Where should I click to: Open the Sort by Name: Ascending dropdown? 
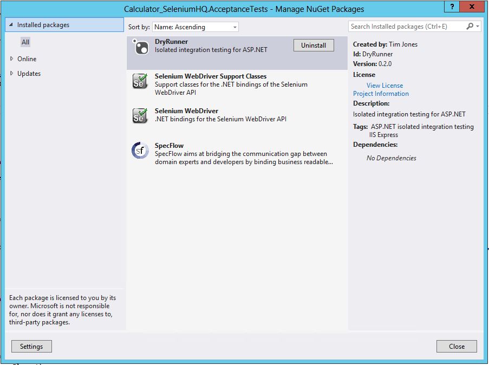(195, 27)
